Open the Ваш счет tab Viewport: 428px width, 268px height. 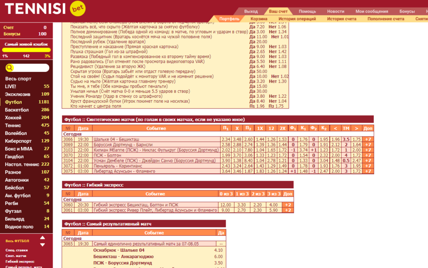pyautogui.click(x=278, y=11)
